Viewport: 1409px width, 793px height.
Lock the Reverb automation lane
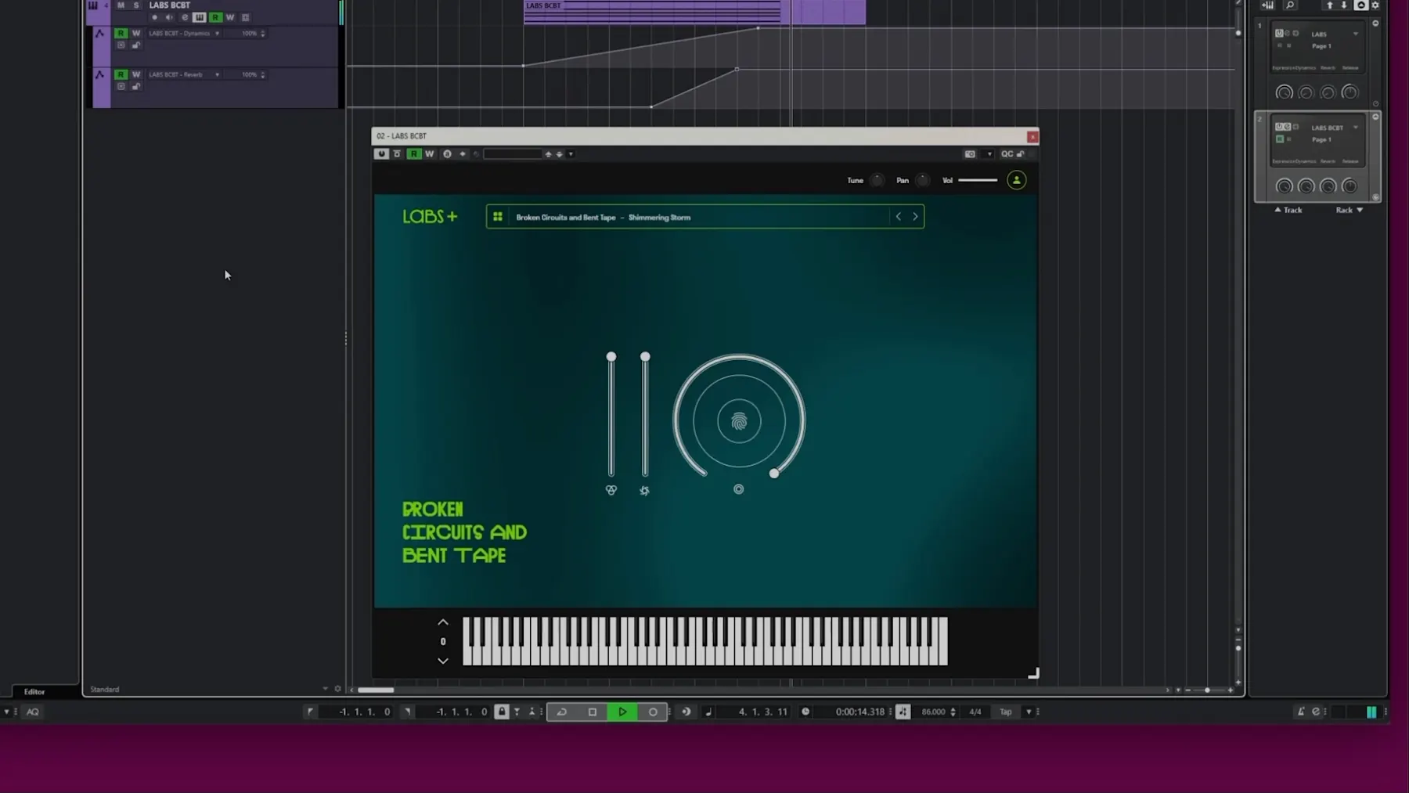136,87
